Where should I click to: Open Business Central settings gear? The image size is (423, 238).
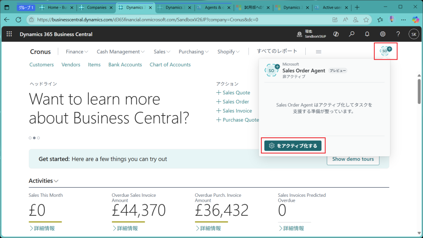click(383, 34)
